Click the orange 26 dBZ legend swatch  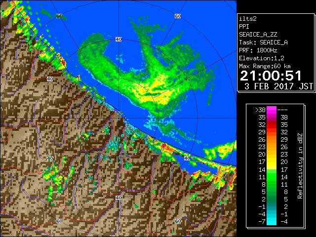tap(272, 140)
